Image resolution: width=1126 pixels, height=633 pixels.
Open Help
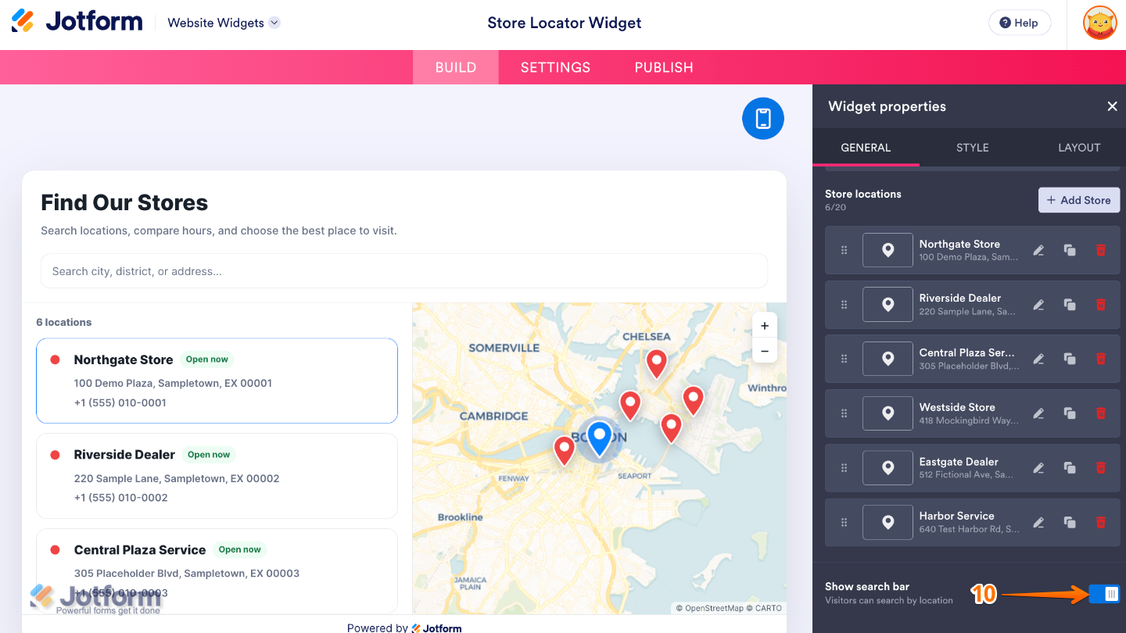pos(1020,23)
